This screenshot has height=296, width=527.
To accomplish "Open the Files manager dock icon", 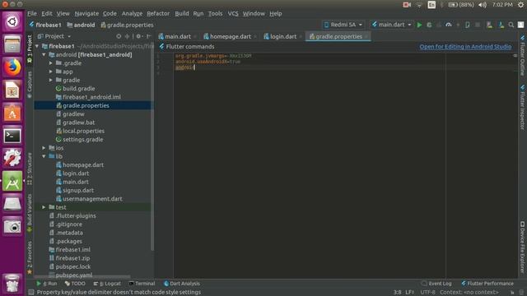I will tap(12, 44).
